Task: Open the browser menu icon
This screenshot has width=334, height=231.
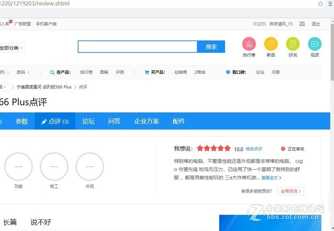Action: point(331,4)
